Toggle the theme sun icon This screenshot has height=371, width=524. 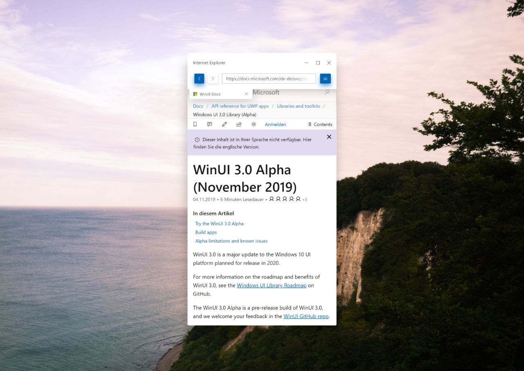point(254,124)
